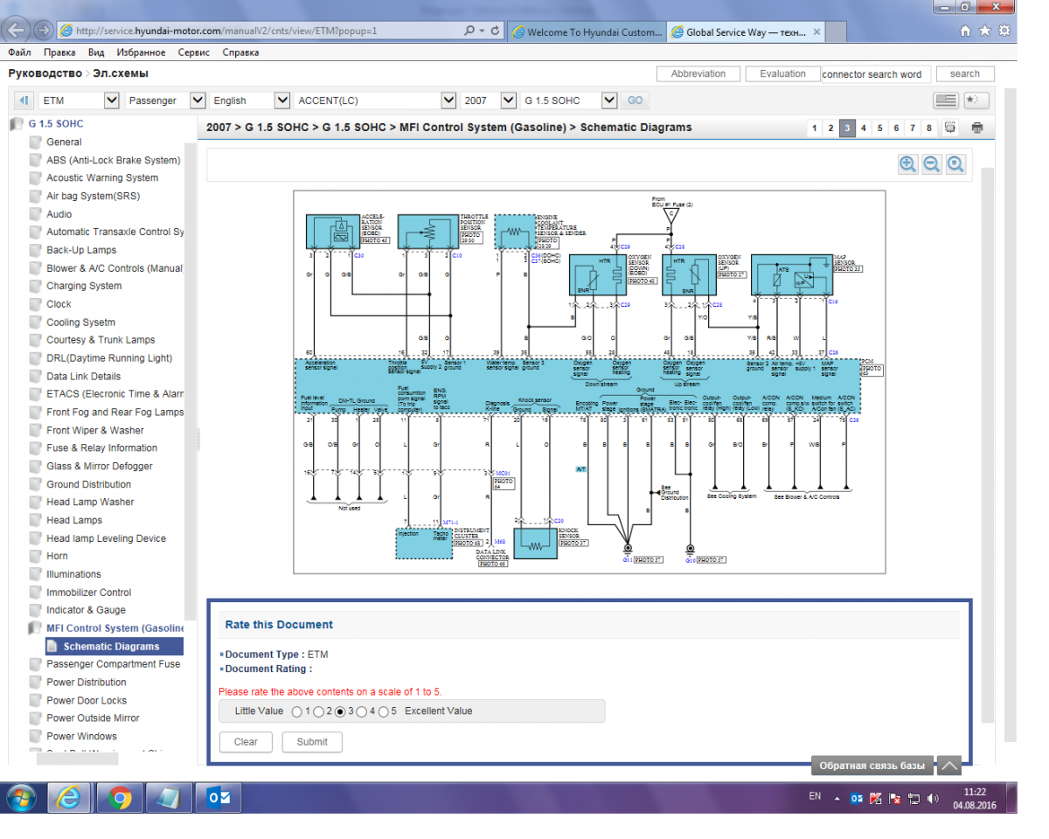Click the search button beside connector field
Viewport: 1049px width, 839px height.
point(965,74)
